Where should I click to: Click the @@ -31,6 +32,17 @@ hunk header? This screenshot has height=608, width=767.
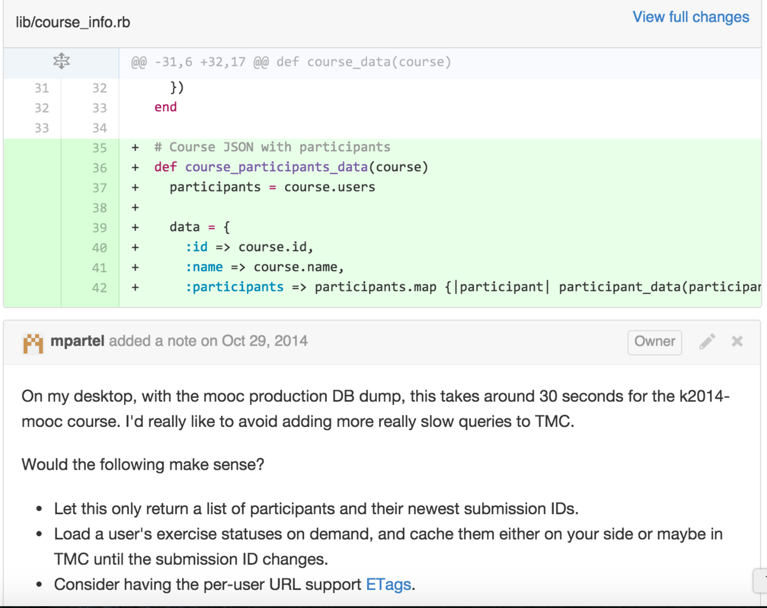pos(291,62)
